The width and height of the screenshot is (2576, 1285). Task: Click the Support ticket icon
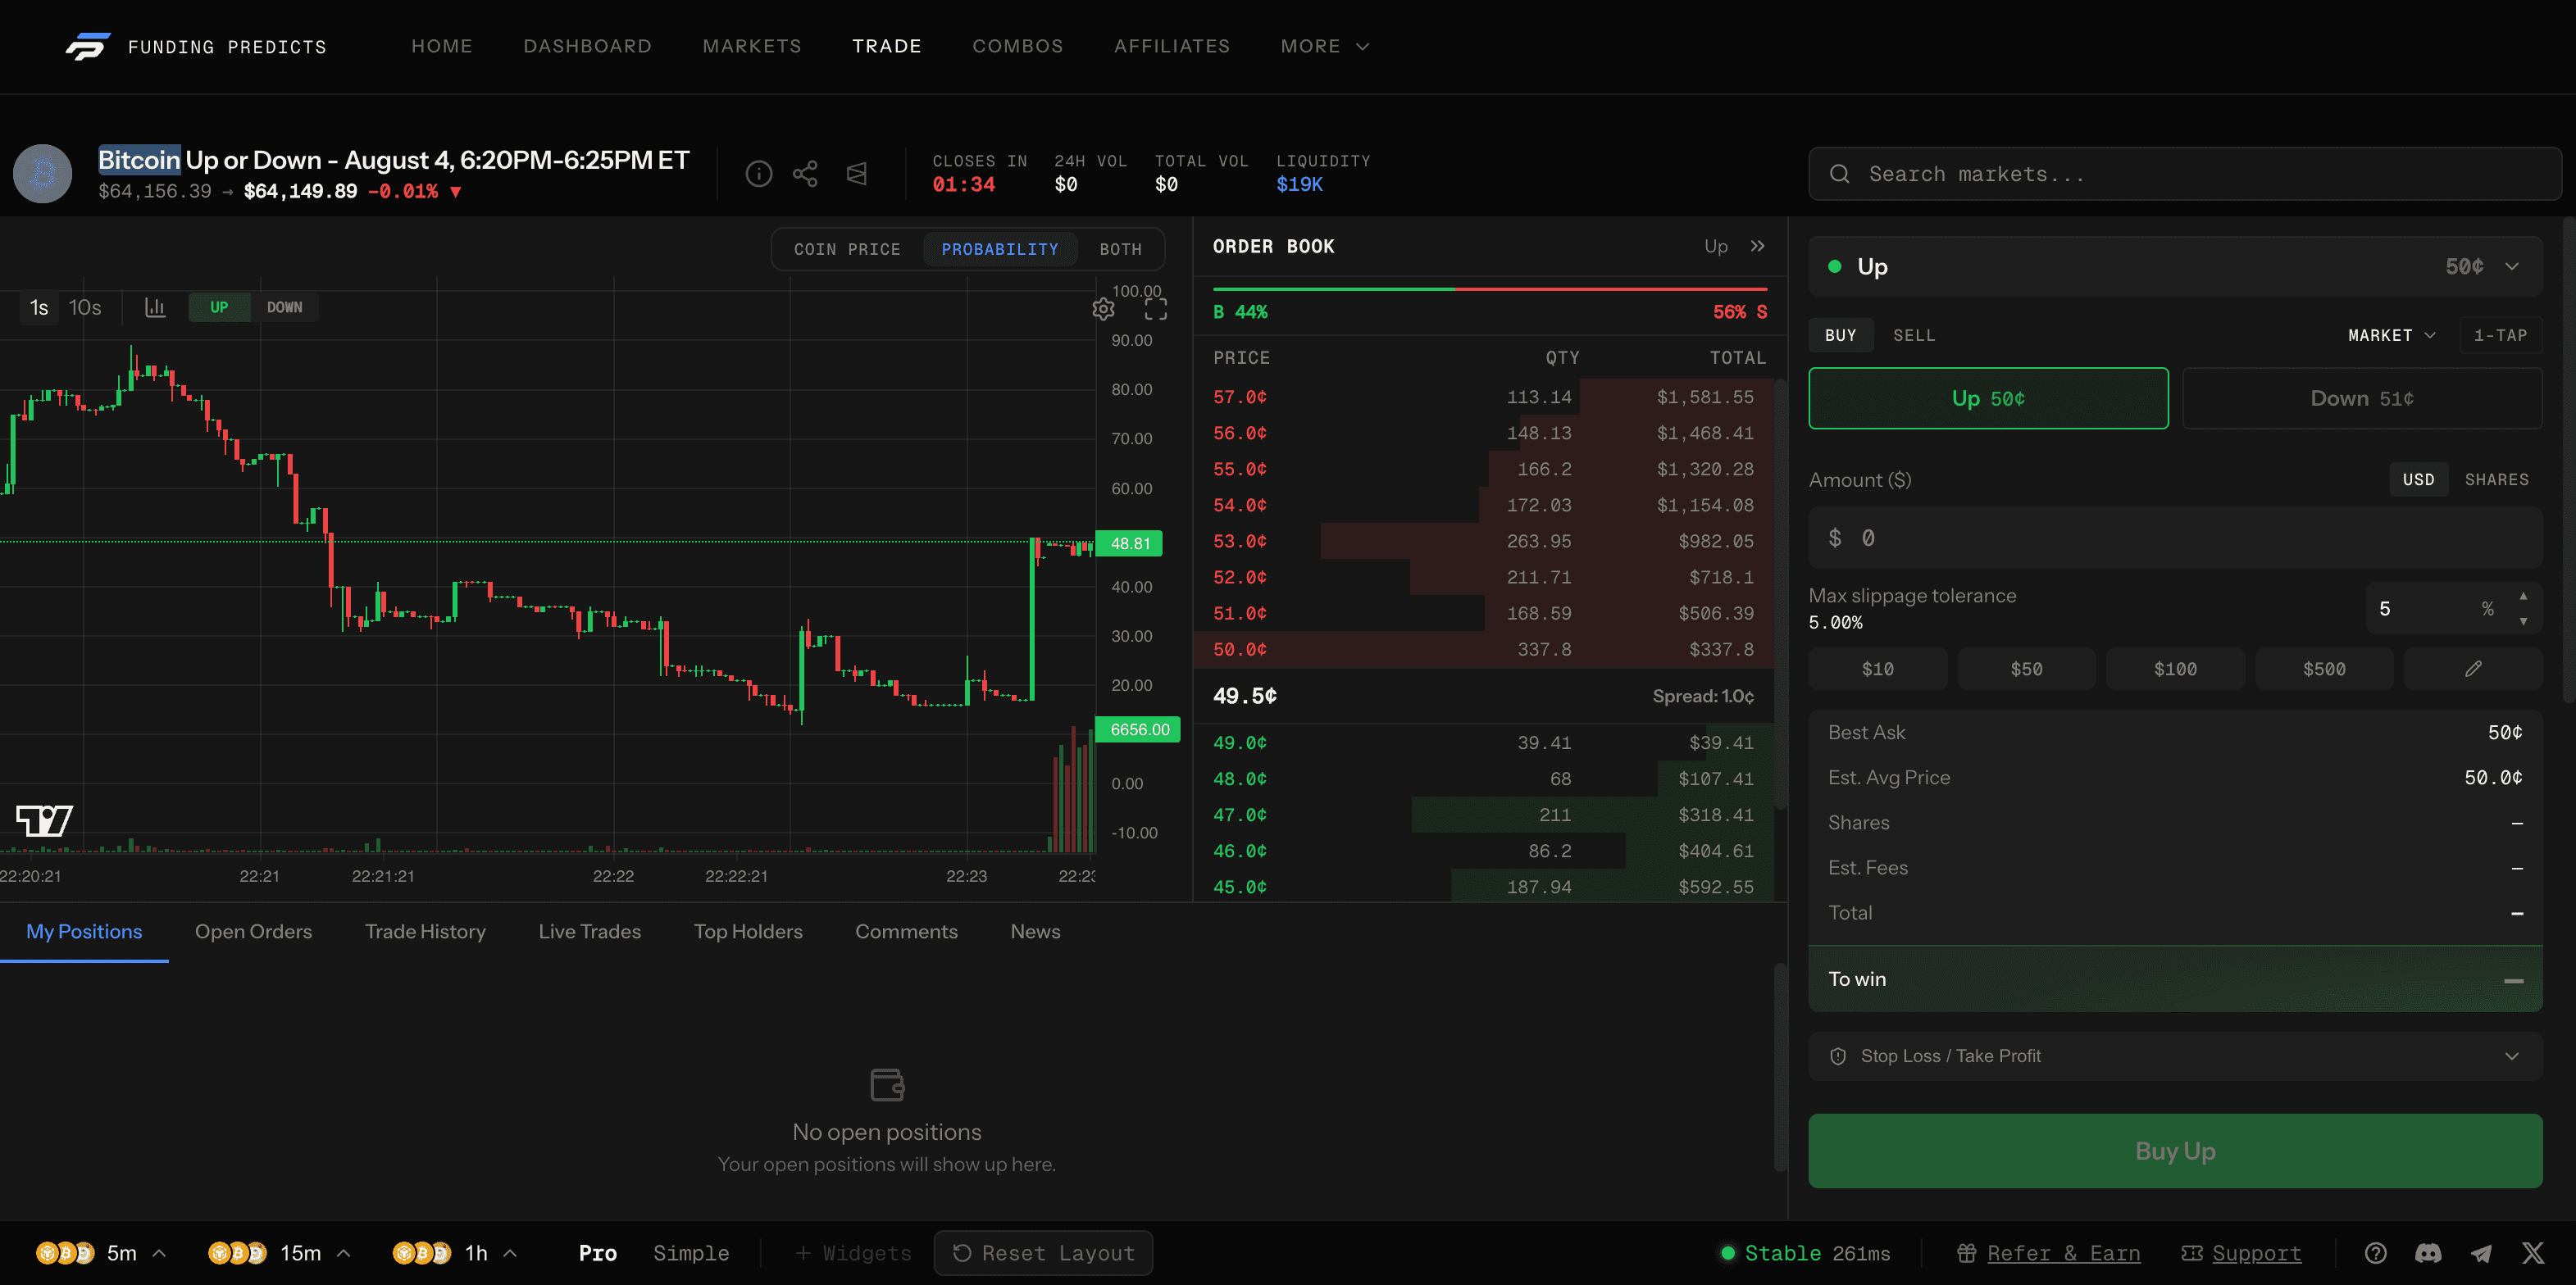pyautogui.click(x=2192, y=1253)
